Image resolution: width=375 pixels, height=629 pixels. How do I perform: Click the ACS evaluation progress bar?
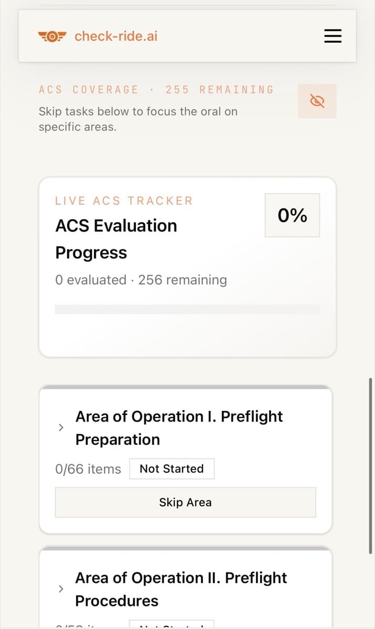tap(187, 309)
